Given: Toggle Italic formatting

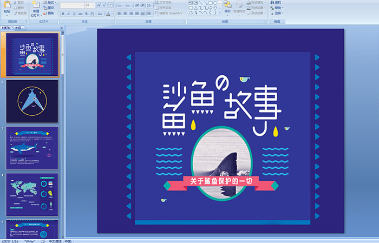Looking at the screenshot, I should tap(69, 14).
